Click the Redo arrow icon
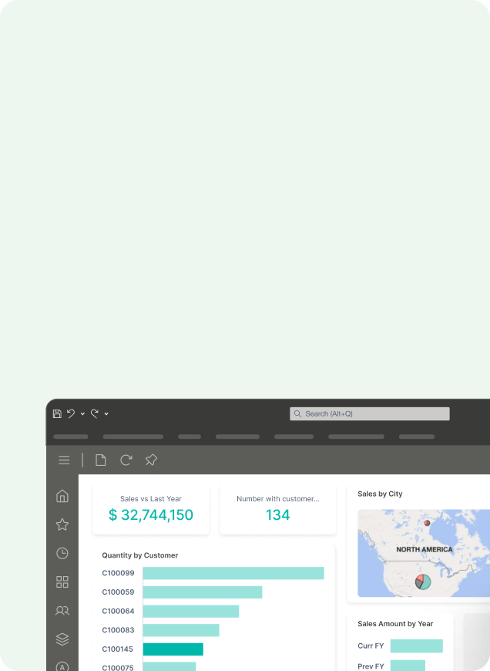This screenshot has width=490, height=671. coord(95,413)
